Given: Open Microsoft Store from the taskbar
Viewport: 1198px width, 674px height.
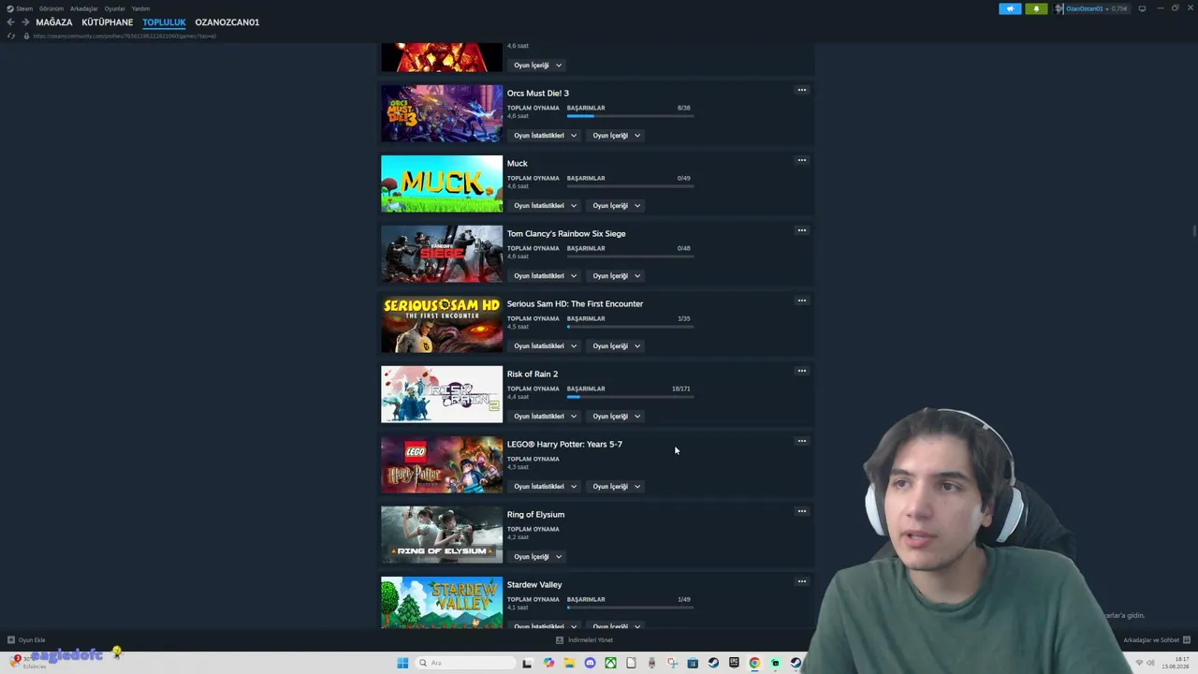Looking at the screenshot, I should 693,663.
